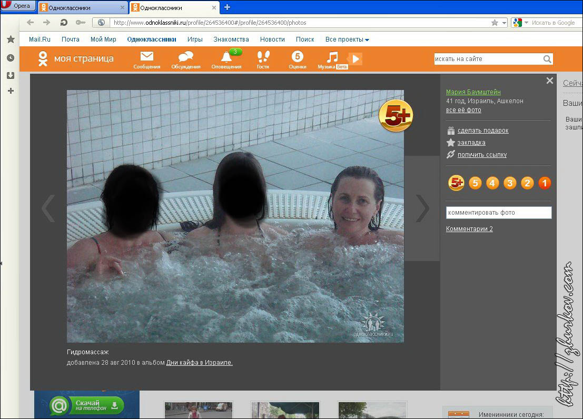The image size is (583, 419).
Task: Open the Messages (Сообщения) envelope icon
Action: tap(146, 57)
